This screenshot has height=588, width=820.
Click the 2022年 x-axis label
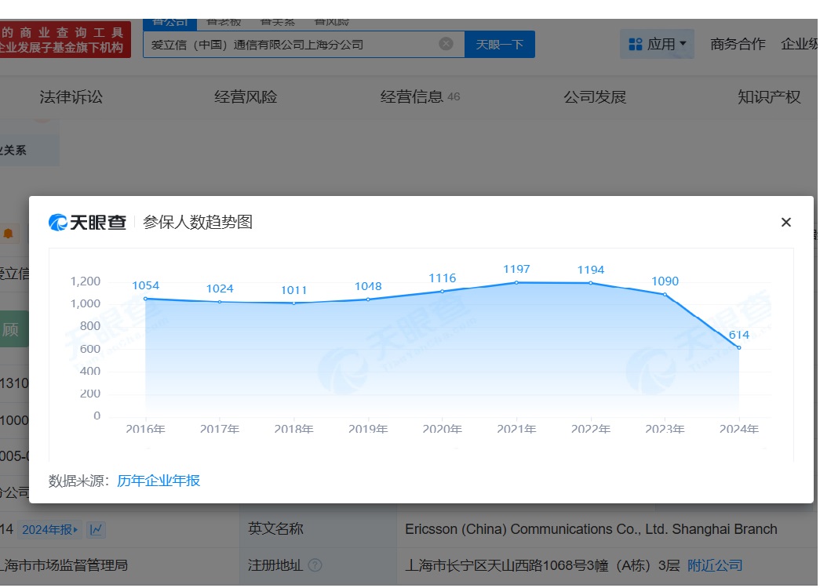coord(591,429)
